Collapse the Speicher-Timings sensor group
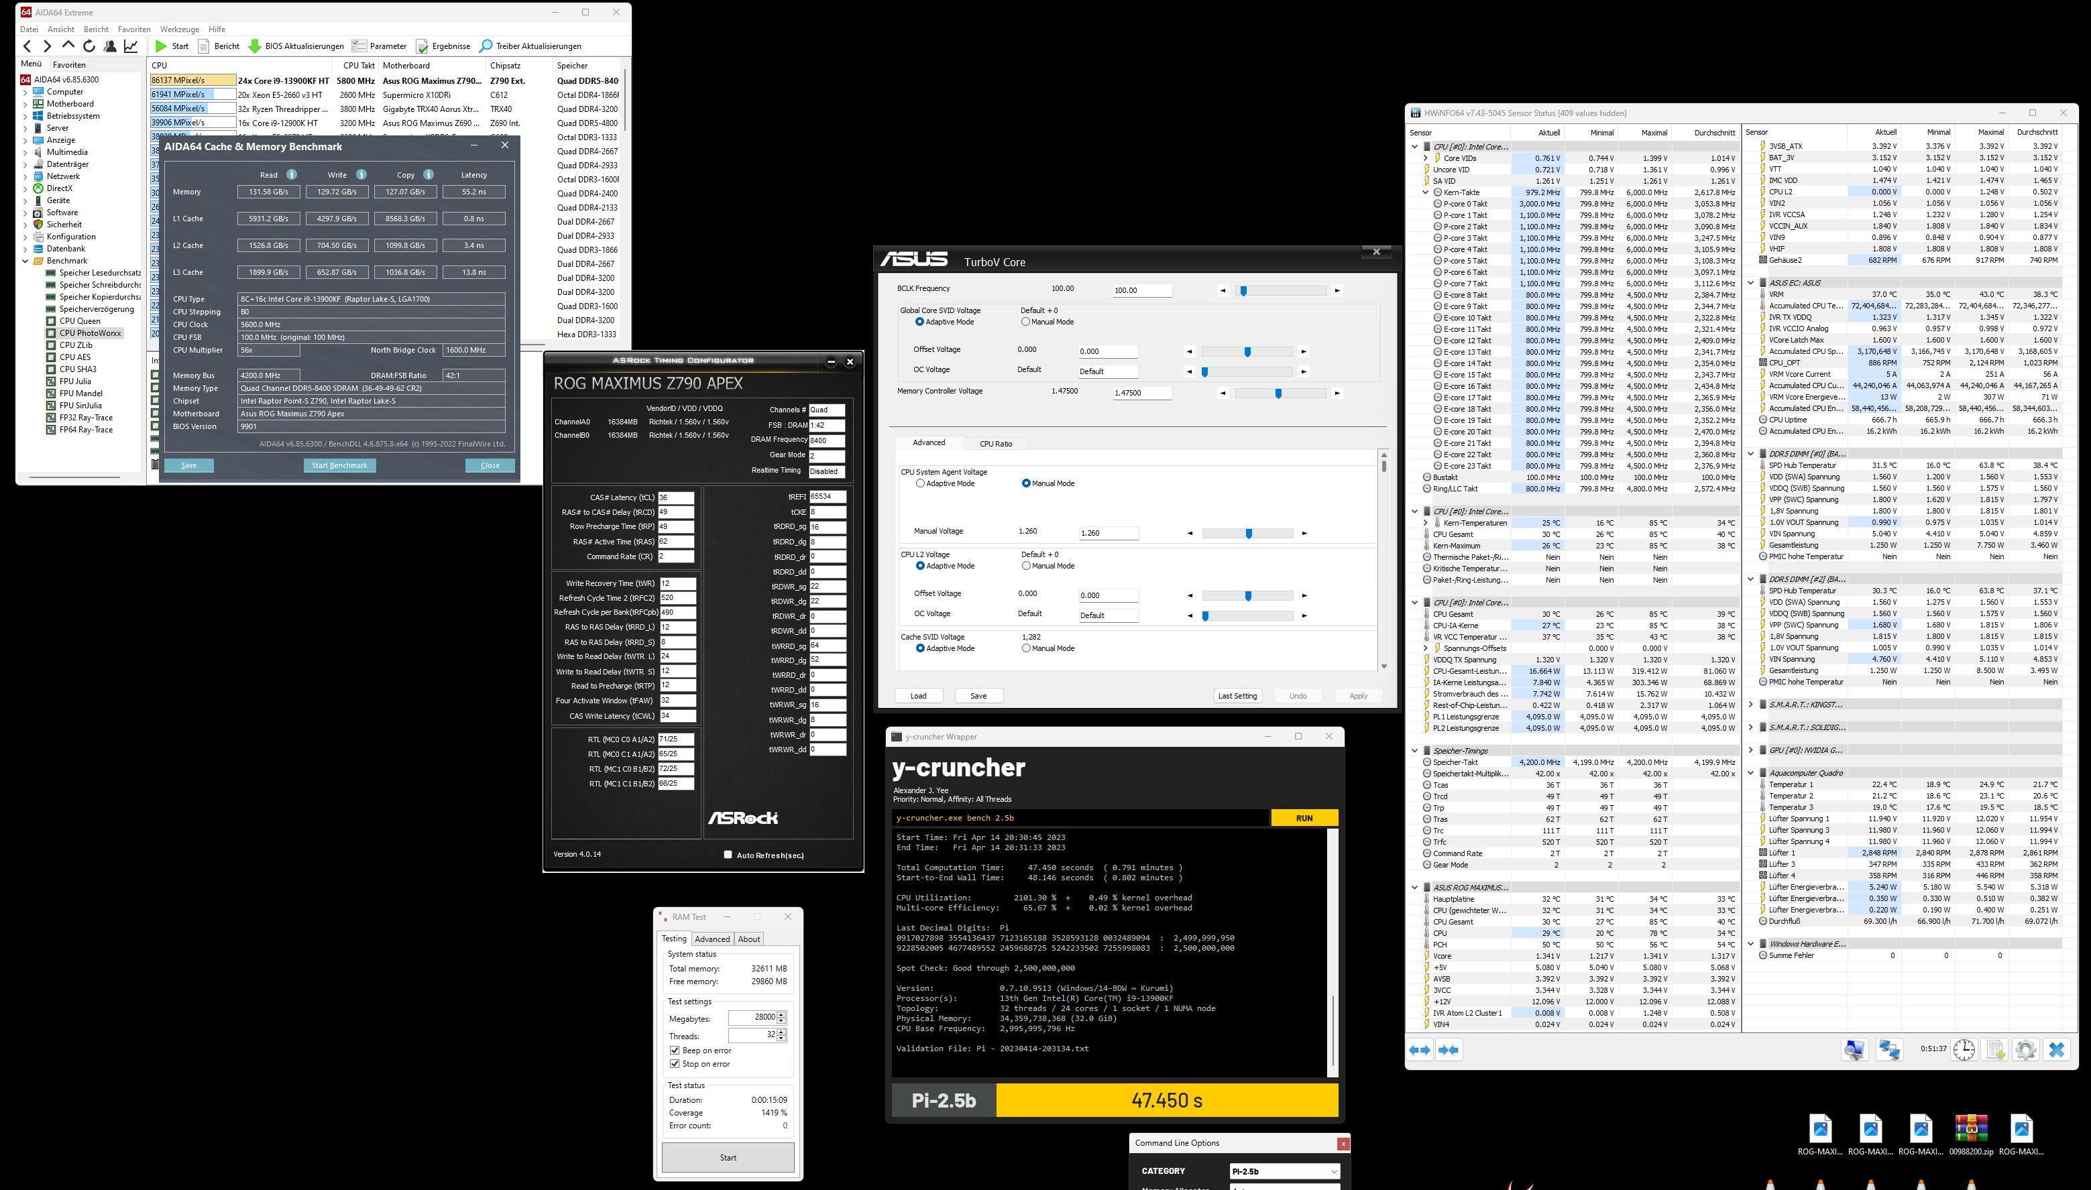This screenshot has width=2091, height=1190. (1415, 750)
